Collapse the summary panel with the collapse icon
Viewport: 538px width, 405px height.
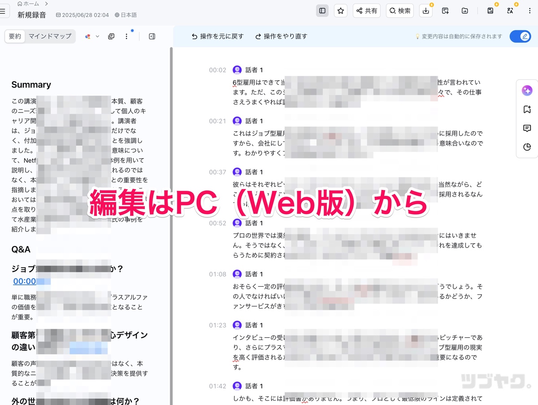point(152,36)
